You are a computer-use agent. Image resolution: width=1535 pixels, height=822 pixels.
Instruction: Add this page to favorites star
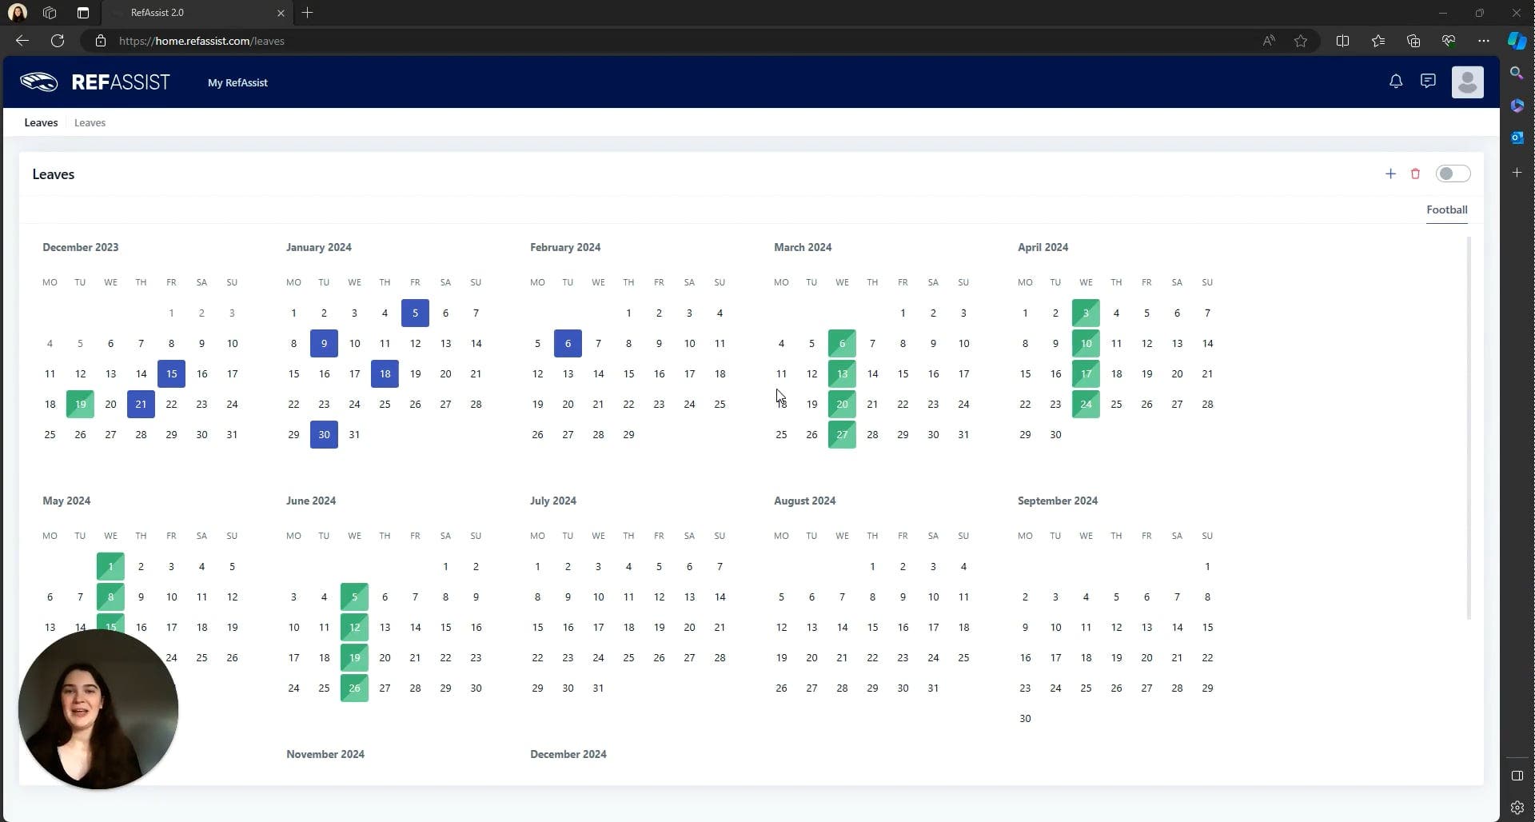click(1301, 41)
